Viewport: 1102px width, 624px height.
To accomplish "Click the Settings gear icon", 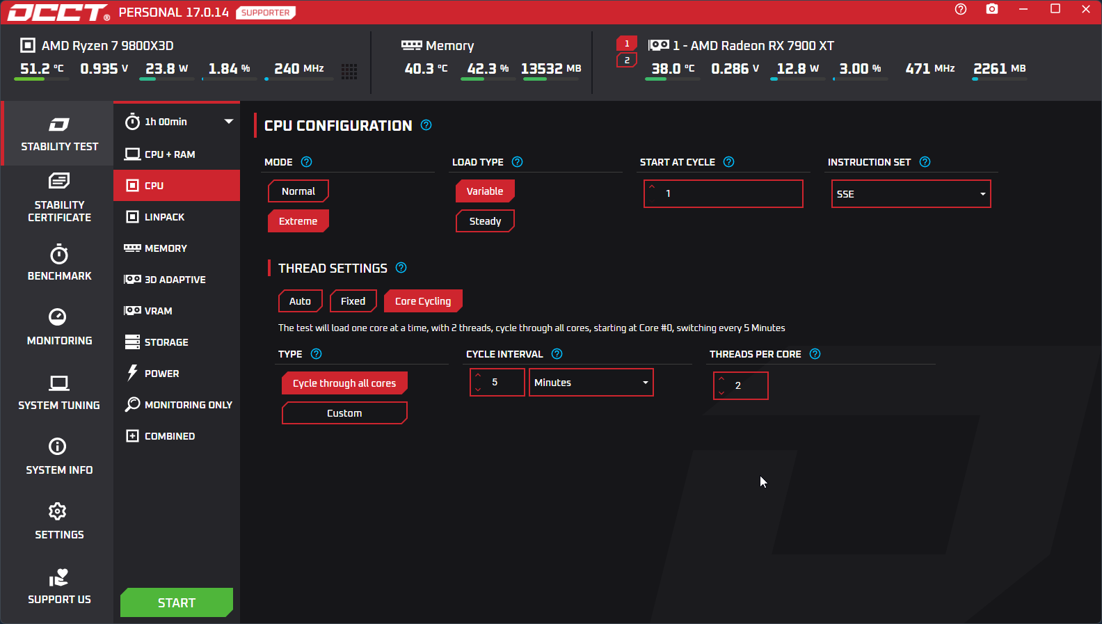I will coord(58,511).
